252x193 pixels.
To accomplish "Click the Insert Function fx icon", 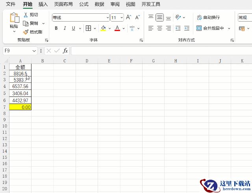I will tap(65, 51).
